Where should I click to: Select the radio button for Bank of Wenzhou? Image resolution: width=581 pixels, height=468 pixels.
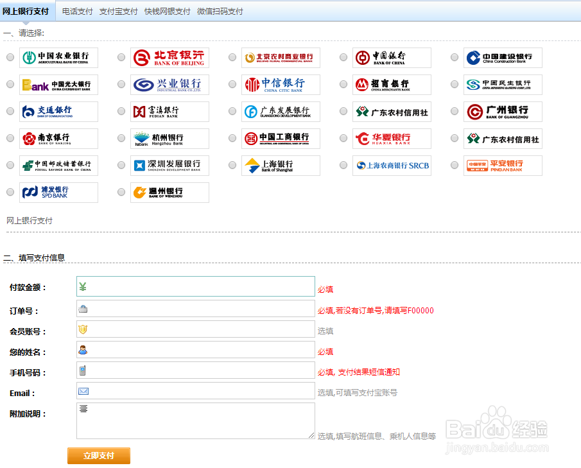point(121,192)
